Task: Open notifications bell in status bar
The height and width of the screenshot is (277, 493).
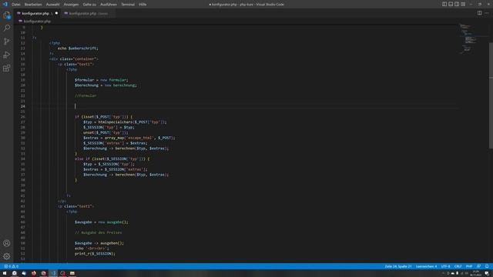Action: pyautogui.click(x=487, y=266)
